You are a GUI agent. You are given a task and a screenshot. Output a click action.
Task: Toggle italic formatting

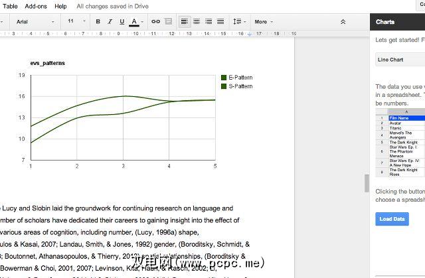[110, 21]
